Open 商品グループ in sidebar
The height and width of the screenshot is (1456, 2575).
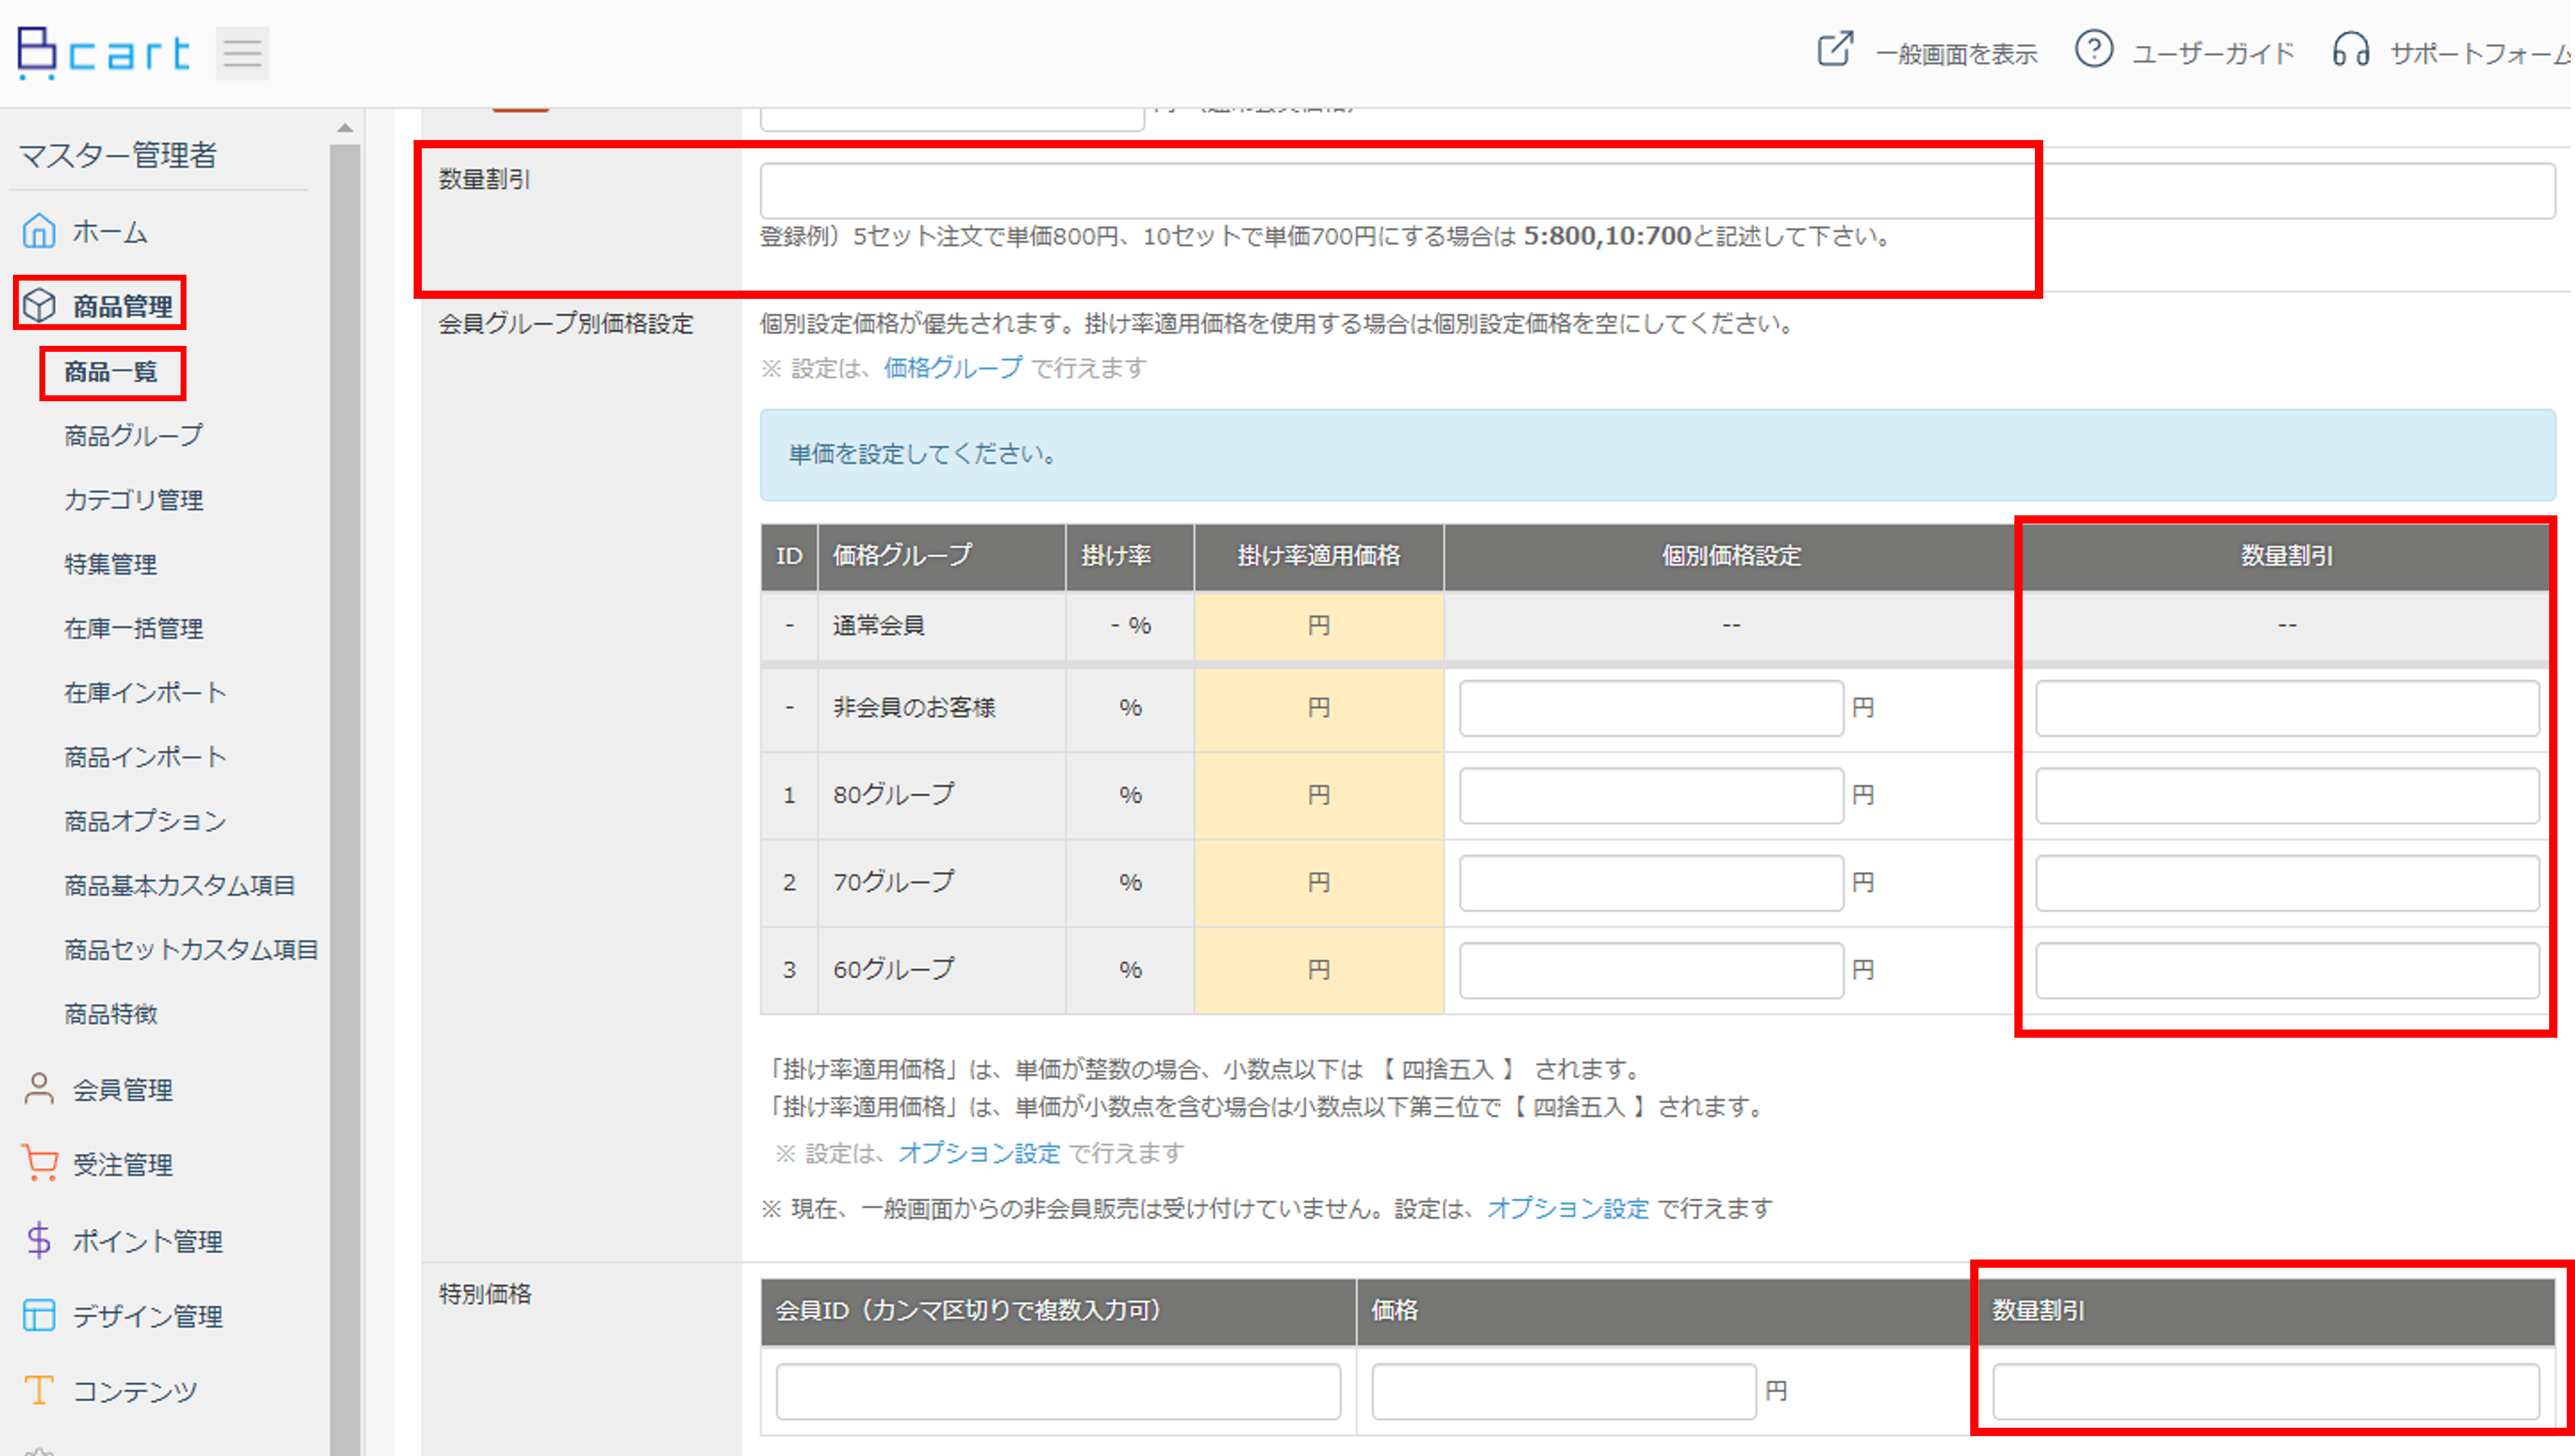click(134, 436)
